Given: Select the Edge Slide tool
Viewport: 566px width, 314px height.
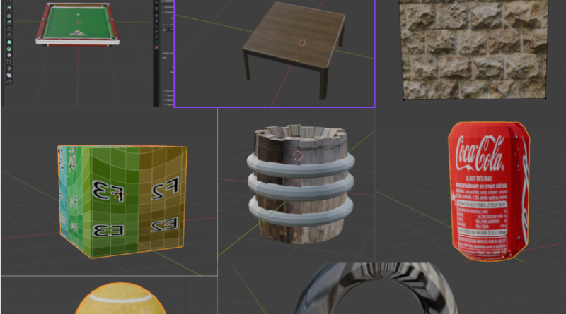Looking at the screenshot, I should point(9,61).
